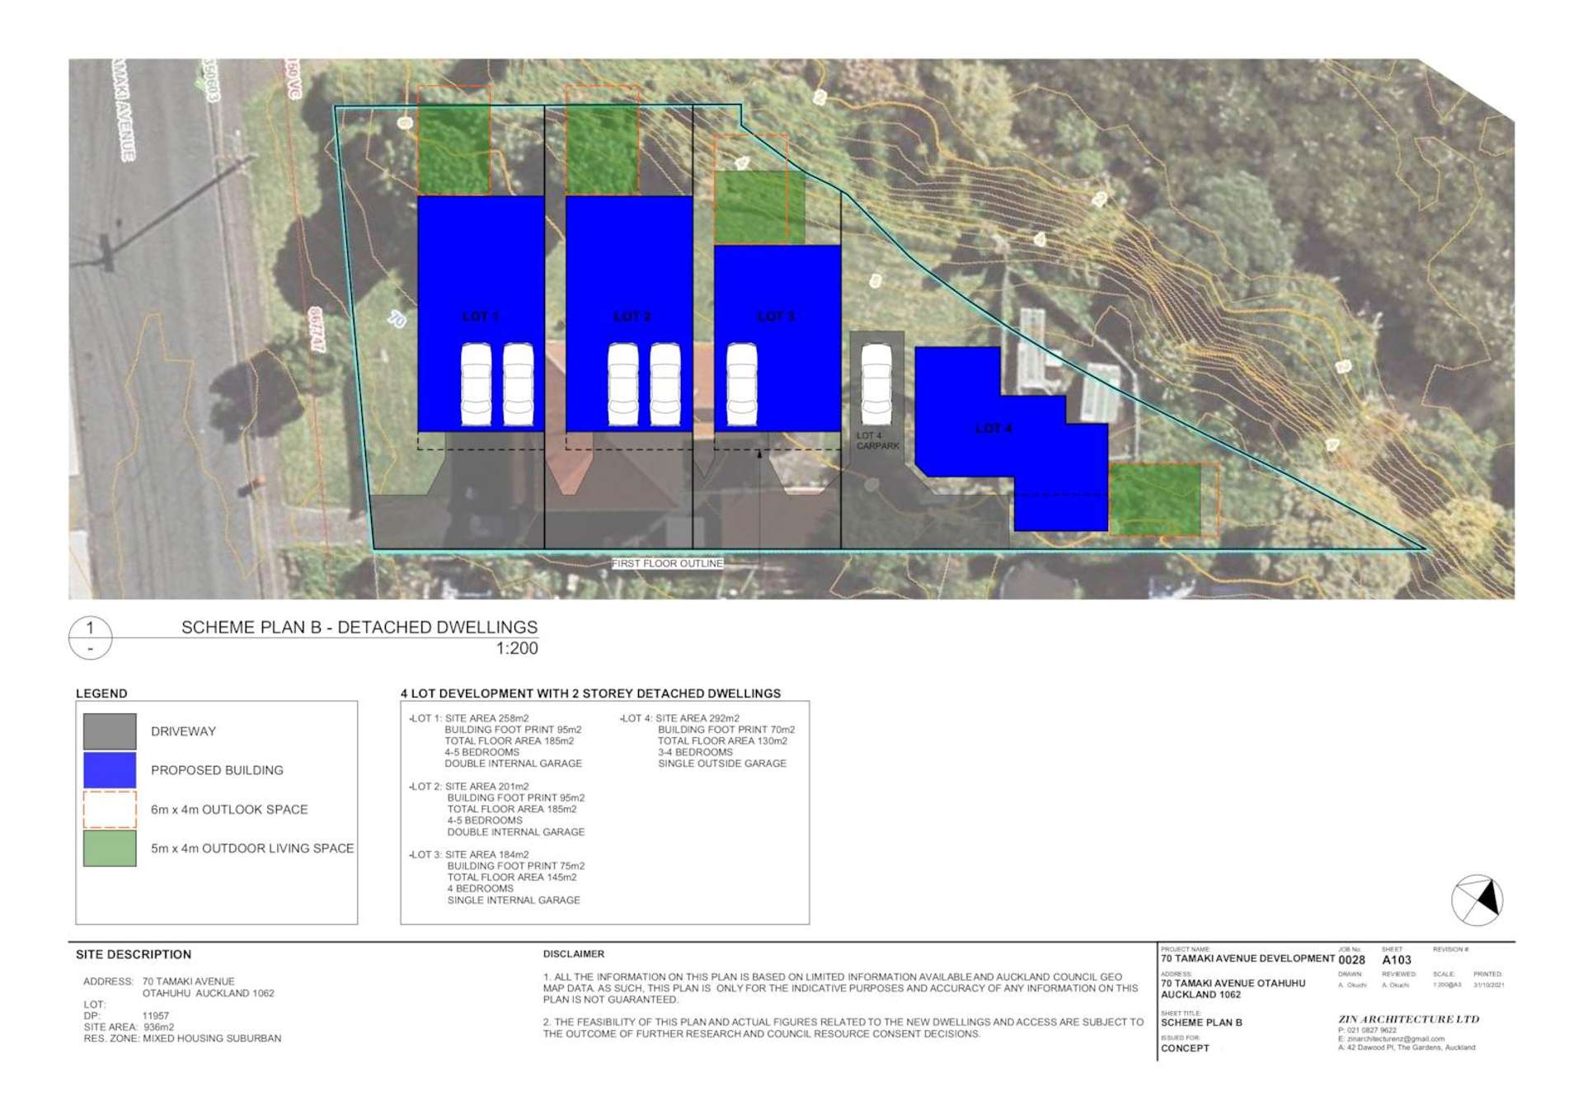
Task: Click the 'FIRST FLOOR OUTLINE' annotation
Action: pyautogui.click(x=667, y=564)
